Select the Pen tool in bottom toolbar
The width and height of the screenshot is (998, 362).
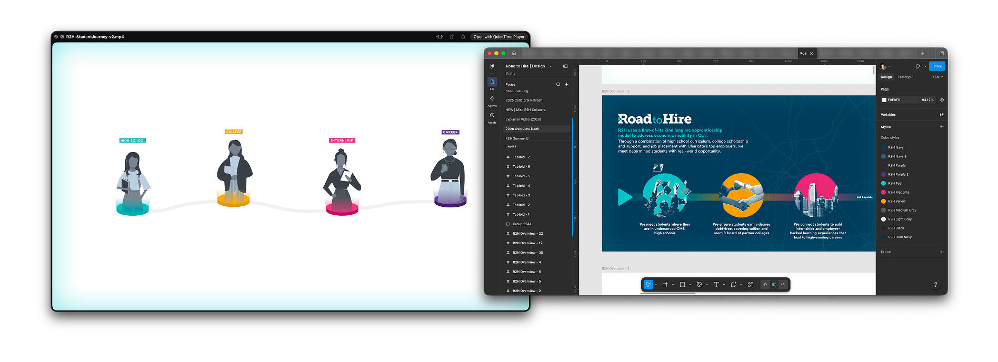click(x=699, y=285)
